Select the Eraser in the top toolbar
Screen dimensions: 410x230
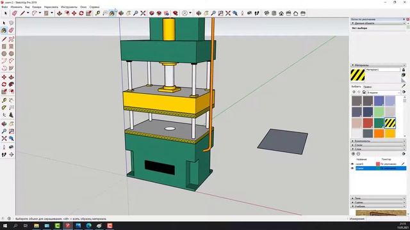pyautogui.click(x=15, y=13)
